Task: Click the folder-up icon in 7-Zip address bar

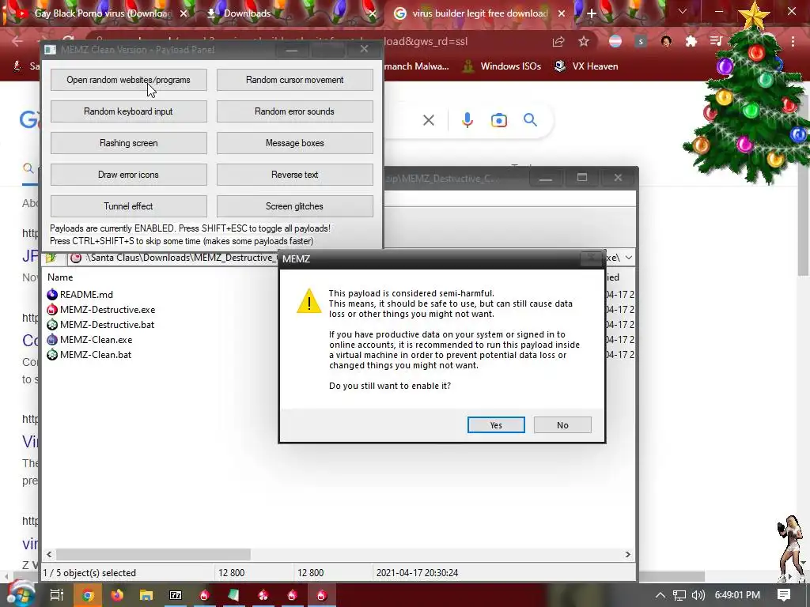Action: pos(51,258)
